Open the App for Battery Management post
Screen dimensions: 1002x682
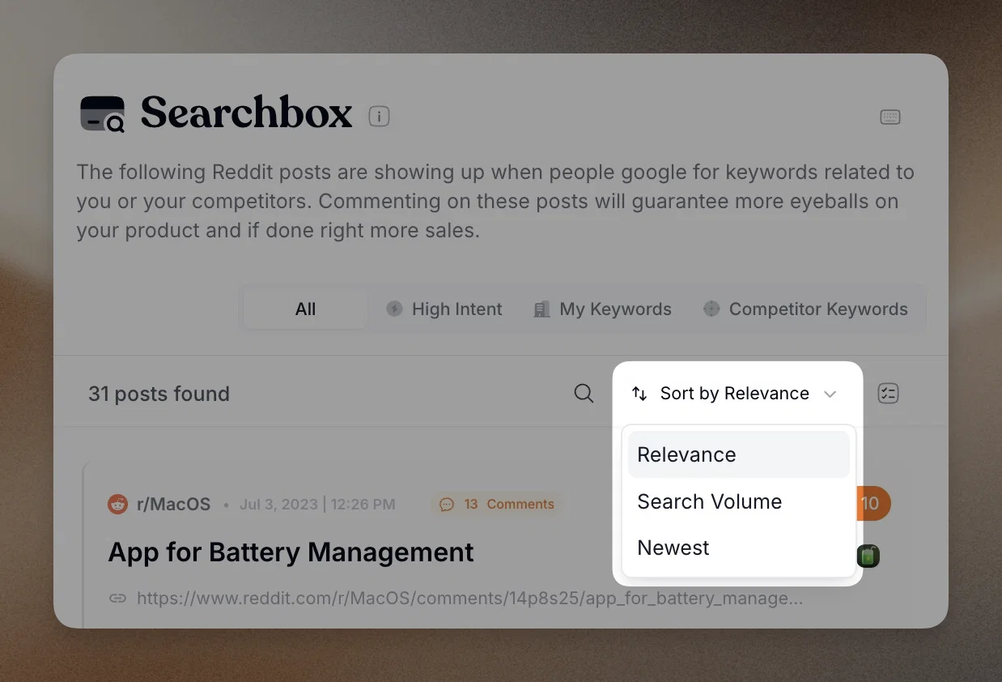291,552
